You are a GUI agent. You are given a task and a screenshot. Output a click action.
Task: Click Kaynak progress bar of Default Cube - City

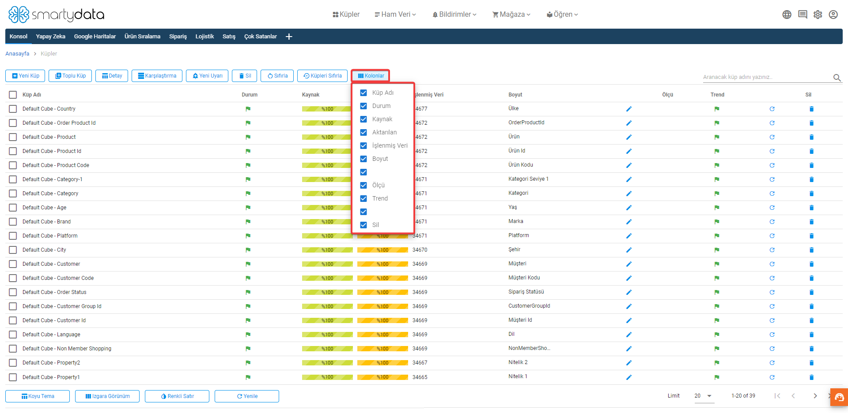(x=327, y=250)
